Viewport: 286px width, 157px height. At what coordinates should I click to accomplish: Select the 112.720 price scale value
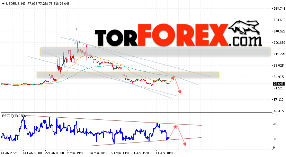(x=279, y=54)
